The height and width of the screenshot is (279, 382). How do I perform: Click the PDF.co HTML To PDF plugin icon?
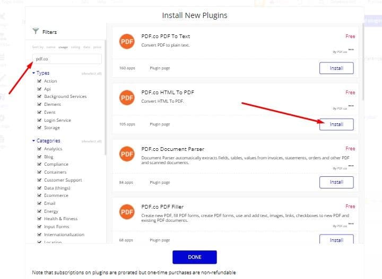click(x=127, y=98)
